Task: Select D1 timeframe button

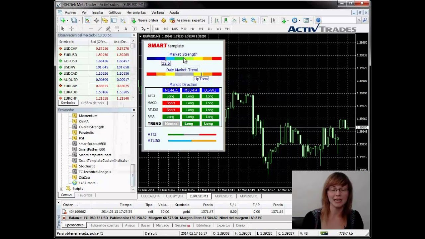Action: [x=210, y=29]
